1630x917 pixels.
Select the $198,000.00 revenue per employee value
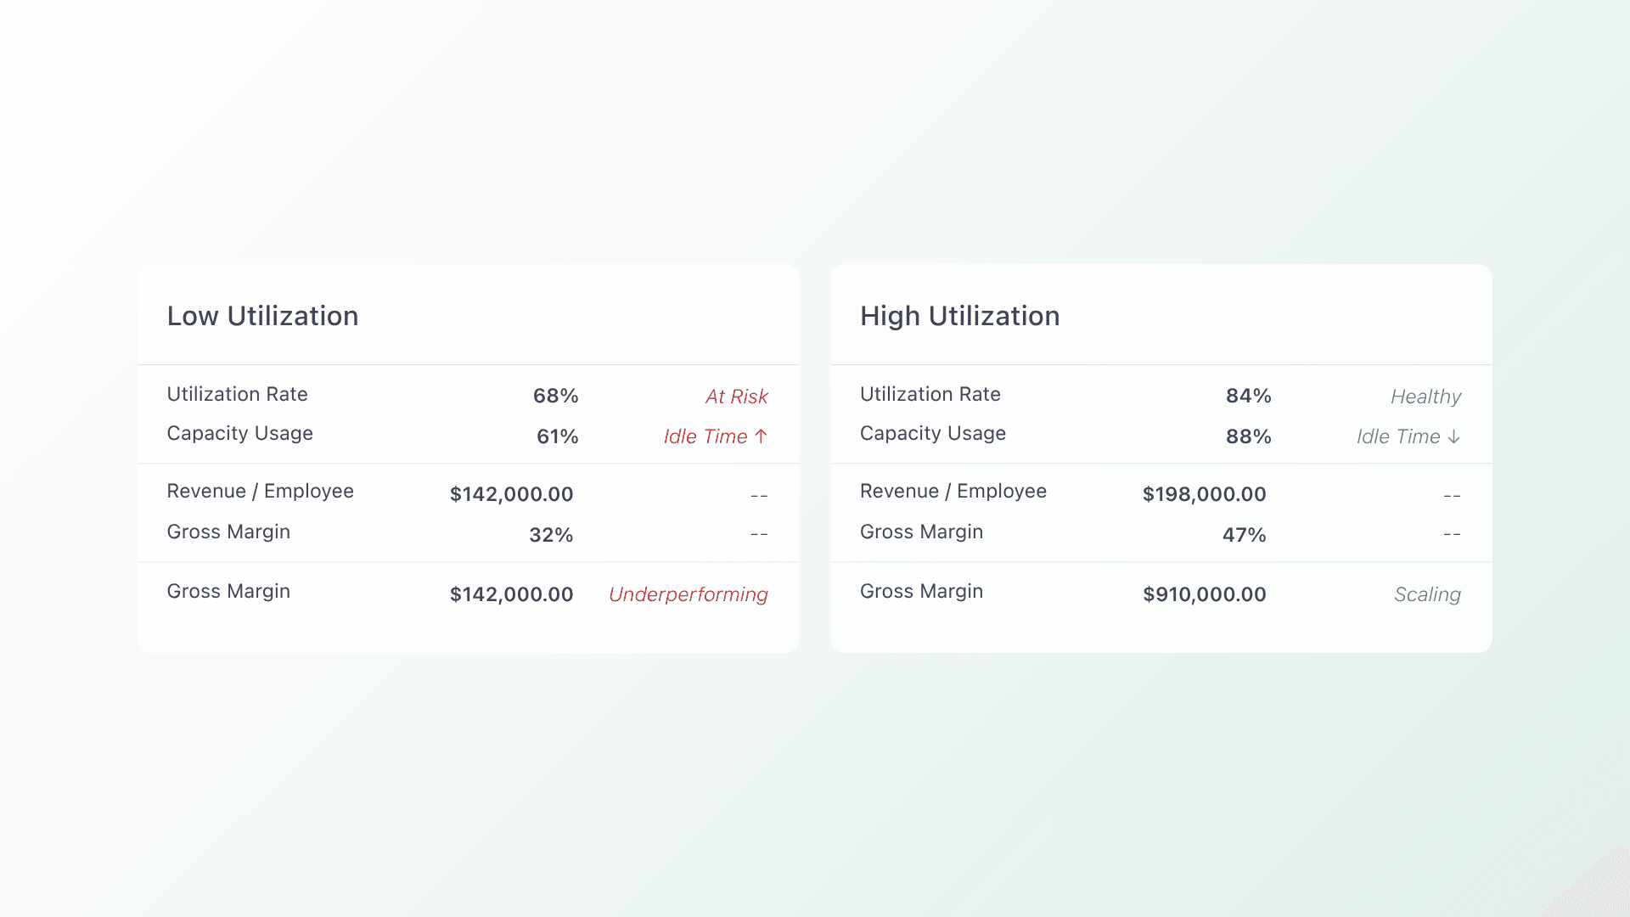(1204, 494)
